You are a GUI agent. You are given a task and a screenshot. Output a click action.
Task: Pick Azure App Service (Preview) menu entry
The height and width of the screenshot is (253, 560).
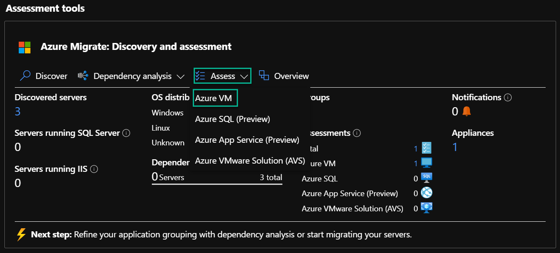coord(247,140)
